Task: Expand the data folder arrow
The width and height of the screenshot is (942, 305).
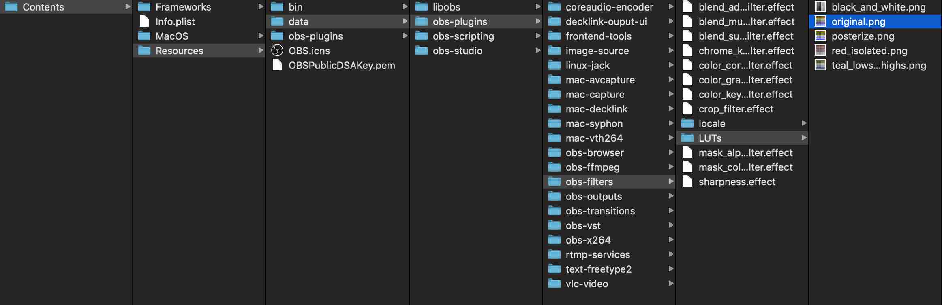Action: [405, 21]
